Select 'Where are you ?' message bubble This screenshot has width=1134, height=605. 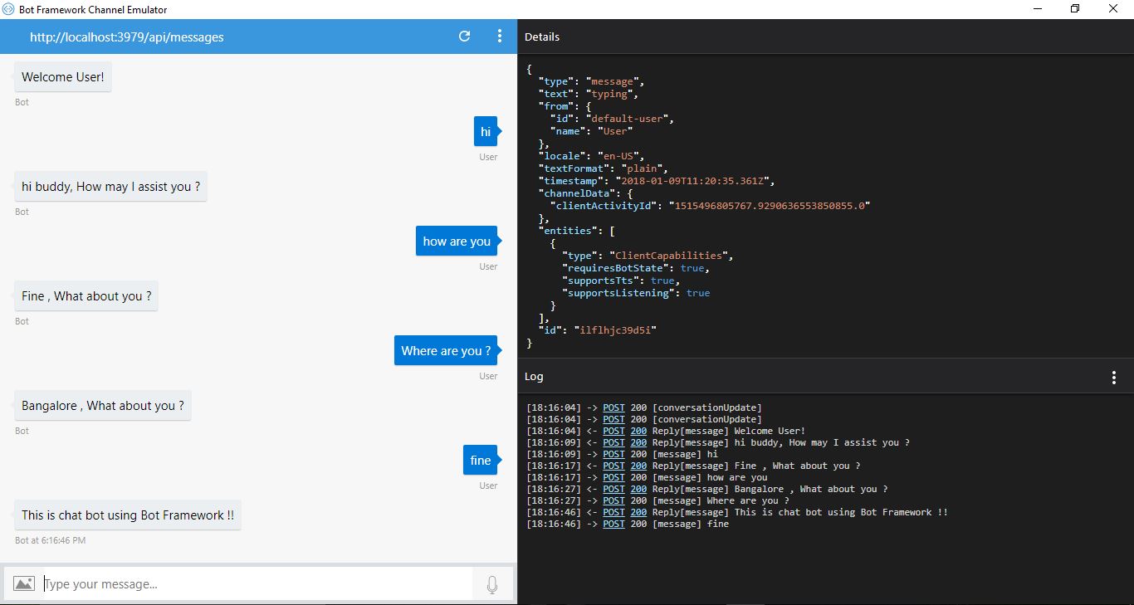[446, 351]
